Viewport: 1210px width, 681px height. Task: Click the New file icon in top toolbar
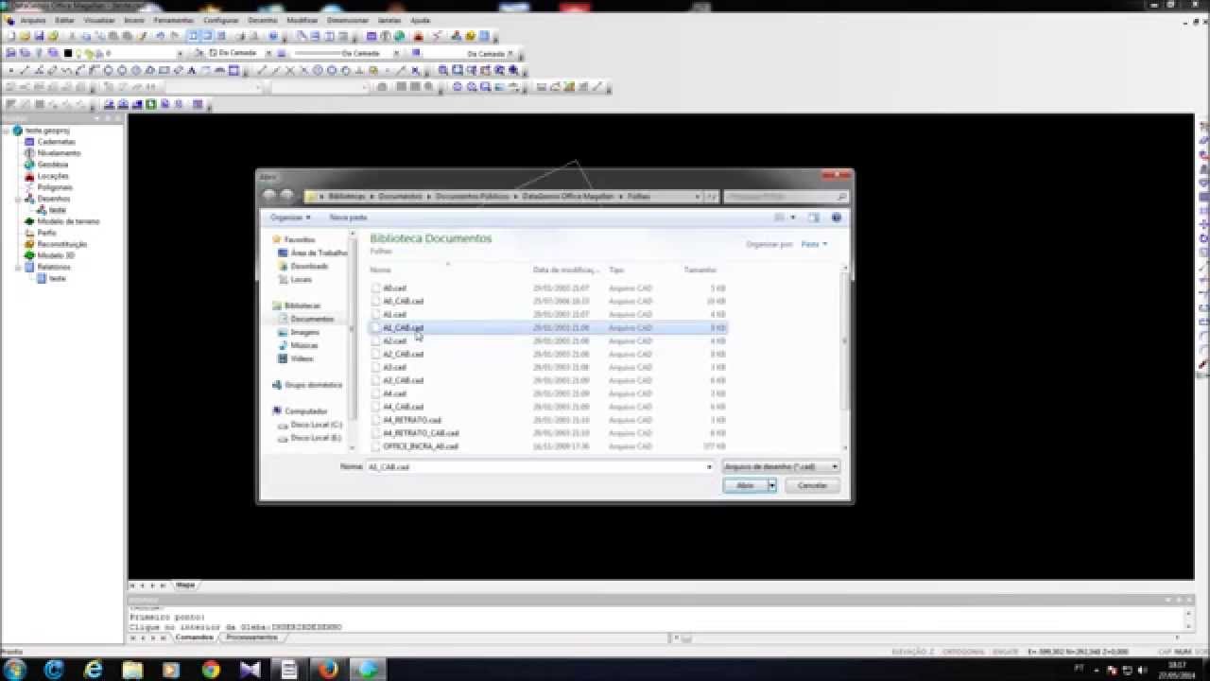pos(10,36)
